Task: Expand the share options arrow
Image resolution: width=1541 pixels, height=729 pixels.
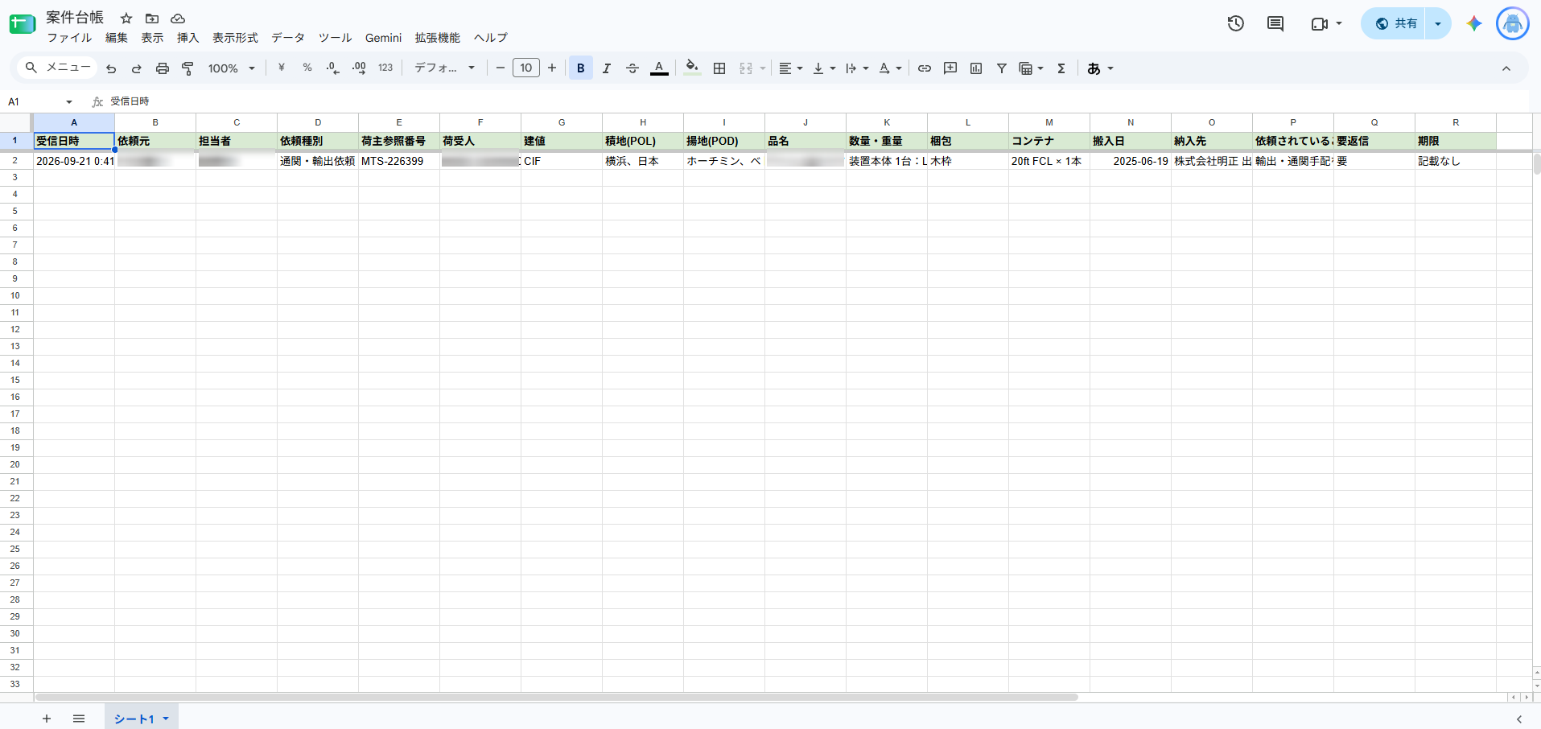Action: click(x=1438, y=23)
